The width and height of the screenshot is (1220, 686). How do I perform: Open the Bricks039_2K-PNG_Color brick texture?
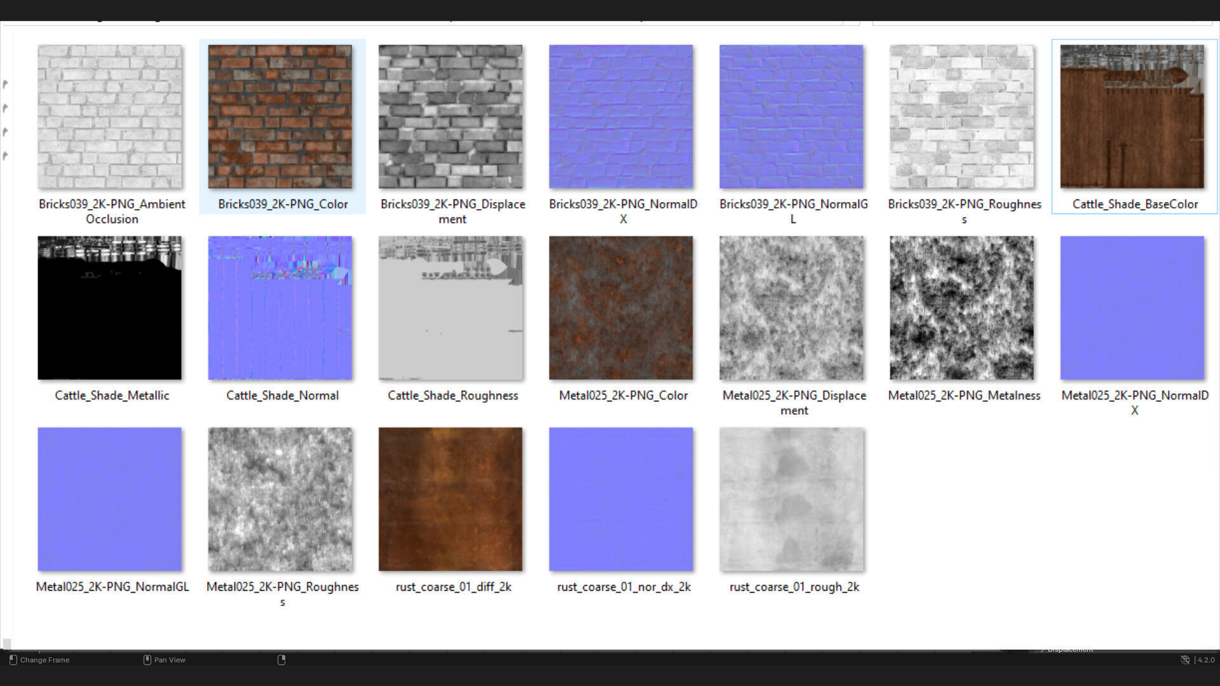280,117
